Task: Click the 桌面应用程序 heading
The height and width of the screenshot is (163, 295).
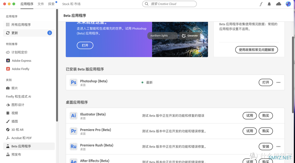Action: click(x=77, y=102)
